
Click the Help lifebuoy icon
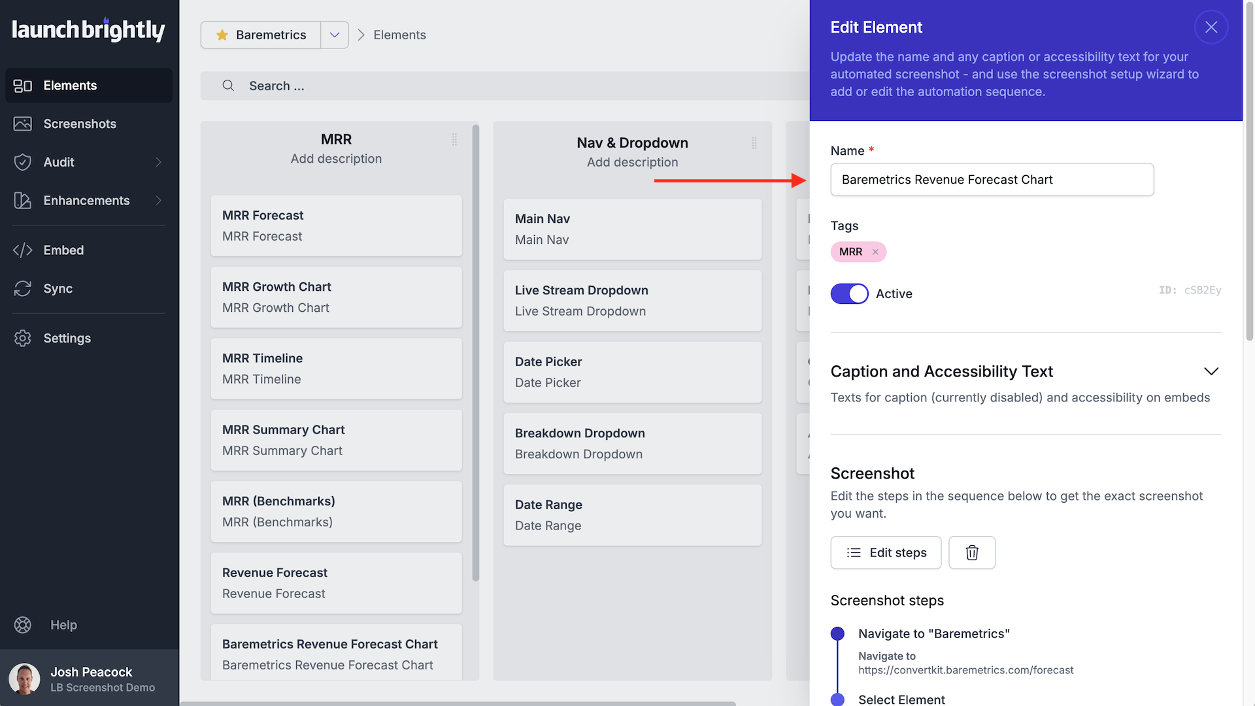[x=23, y=625]
